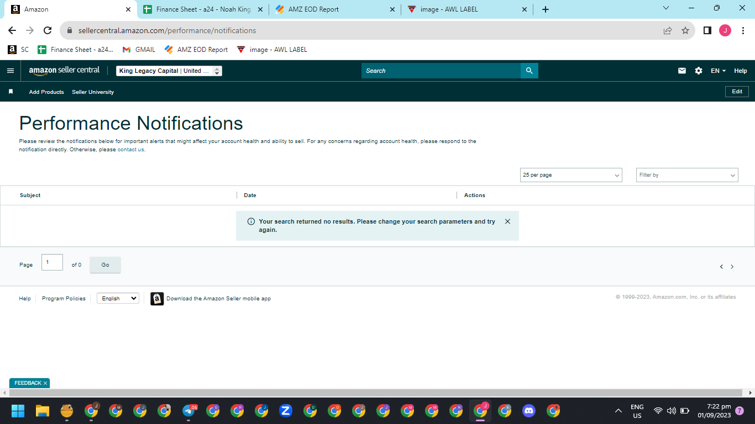
Task: Open the Windows Start menu
Action: [18, 411]
